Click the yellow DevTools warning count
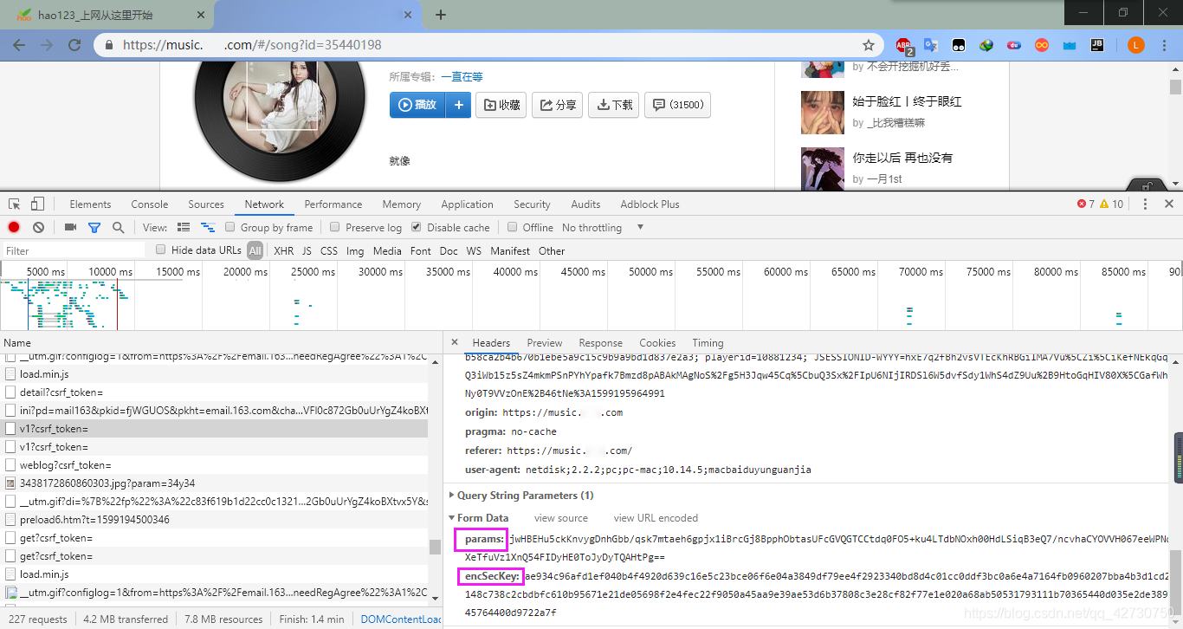The width and height of the screenshot is (1183, 629). coord(1112,204)
